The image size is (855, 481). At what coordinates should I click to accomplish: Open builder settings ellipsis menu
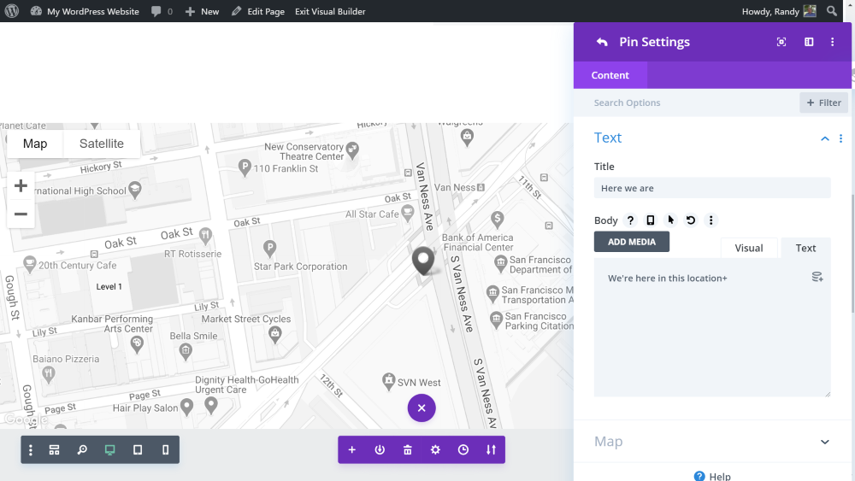[31, 450]
